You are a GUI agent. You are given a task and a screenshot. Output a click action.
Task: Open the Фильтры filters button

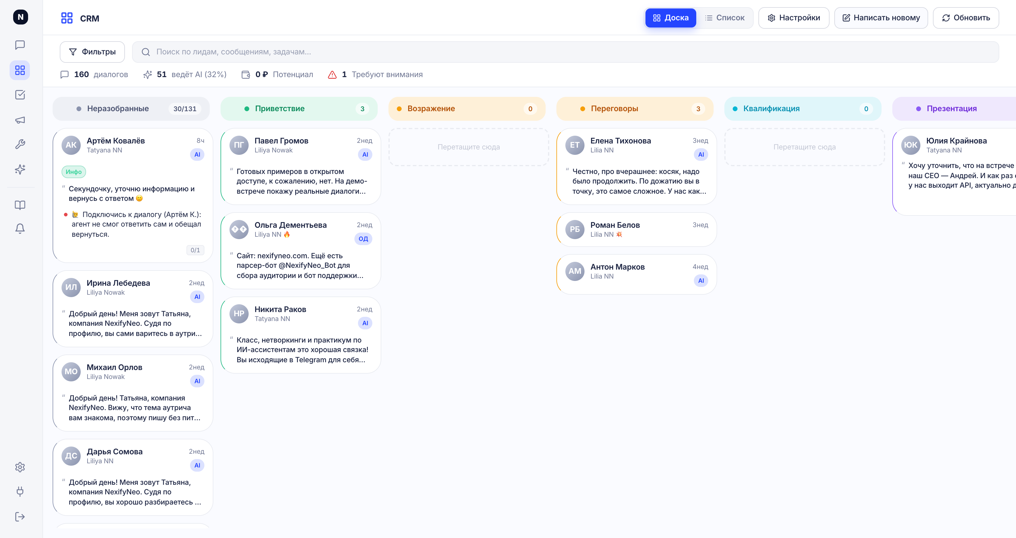tap(92, 52)
